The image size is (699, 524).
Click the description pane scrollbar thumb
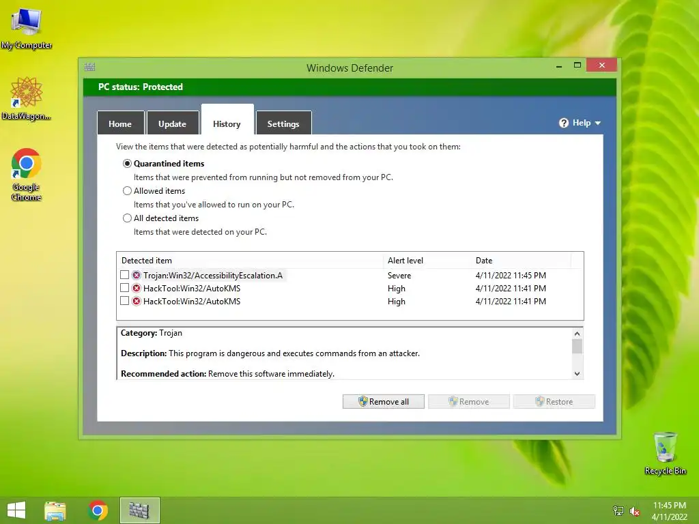577,346
